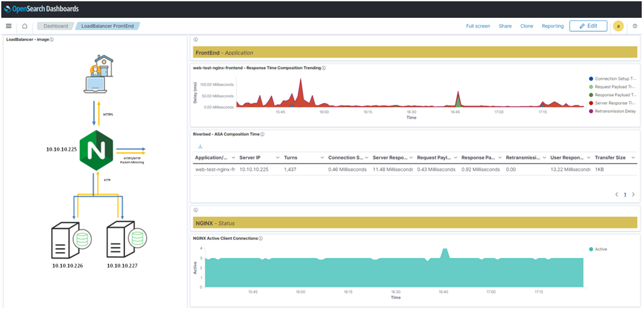Open Server Respo... column dropdown

411,158
